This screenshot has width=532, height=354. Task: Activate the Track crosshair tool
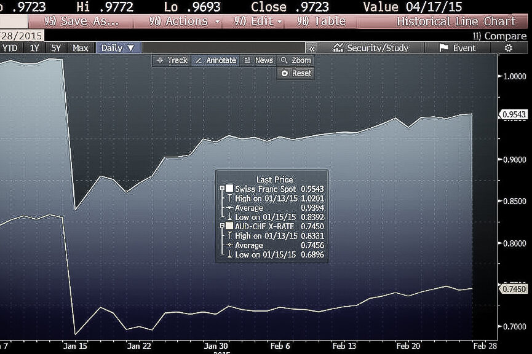172,60
